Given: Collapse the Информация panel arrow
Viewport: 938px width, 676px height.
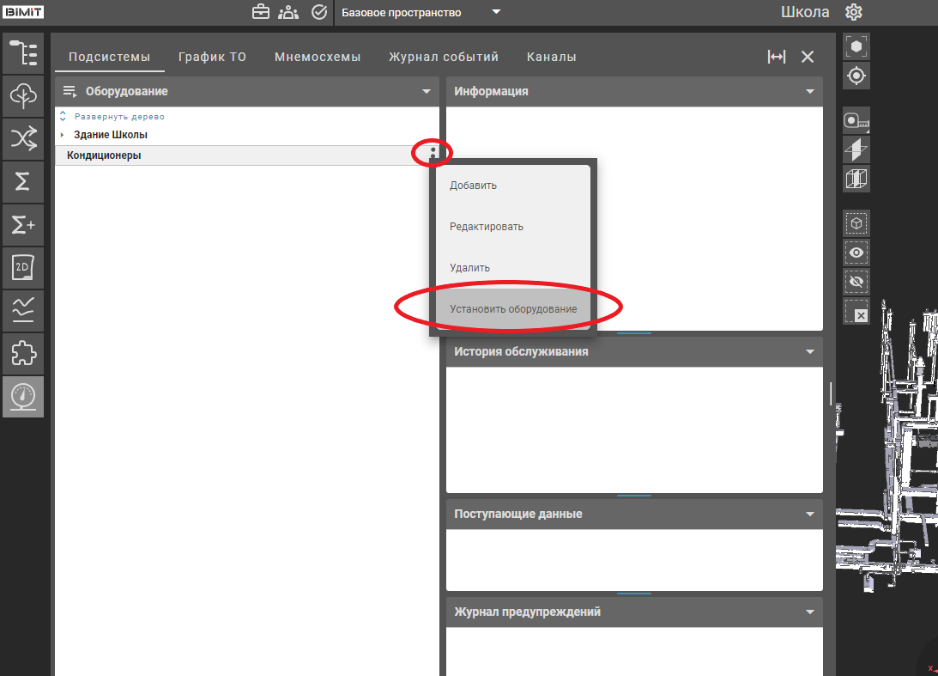Looking at the screenshot, I should click(x=809, y=91).
